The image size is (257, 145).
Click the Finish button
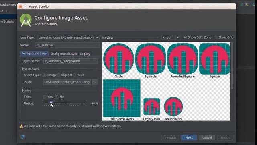225,138
